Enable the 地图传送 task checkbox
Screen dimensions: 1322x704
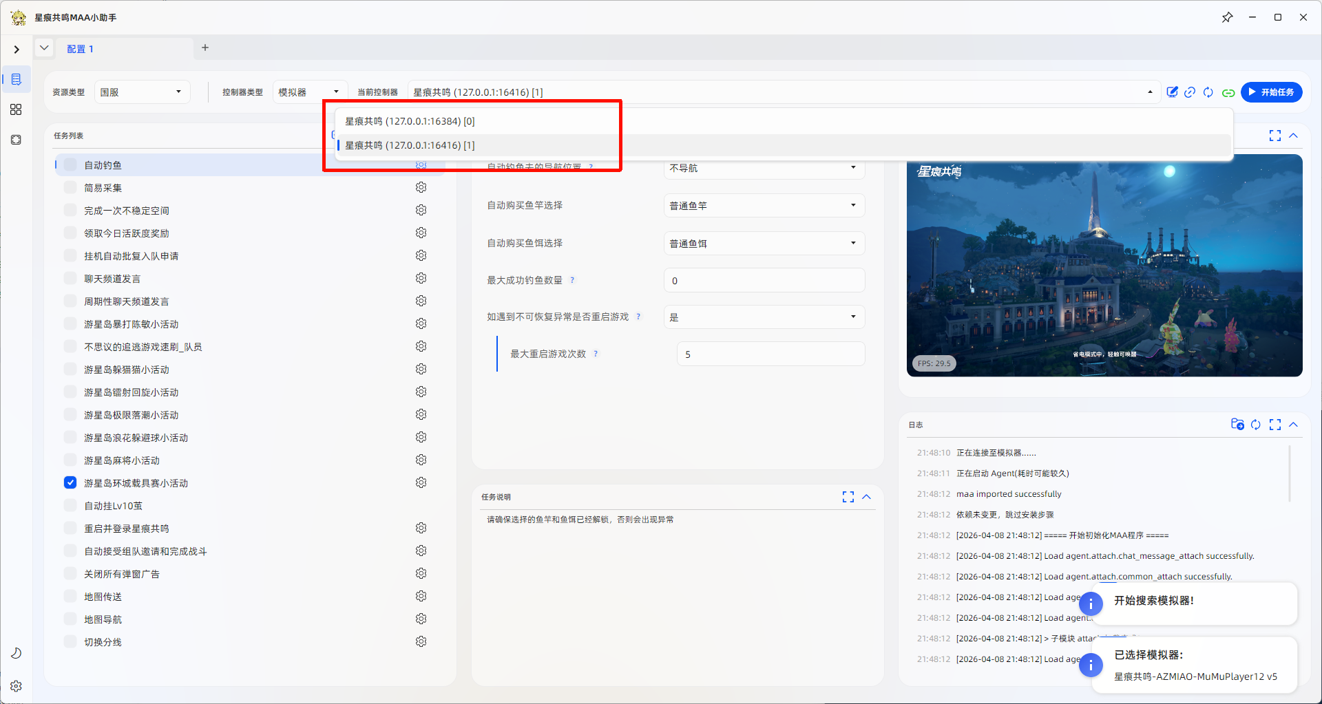[x=70, y=596]
